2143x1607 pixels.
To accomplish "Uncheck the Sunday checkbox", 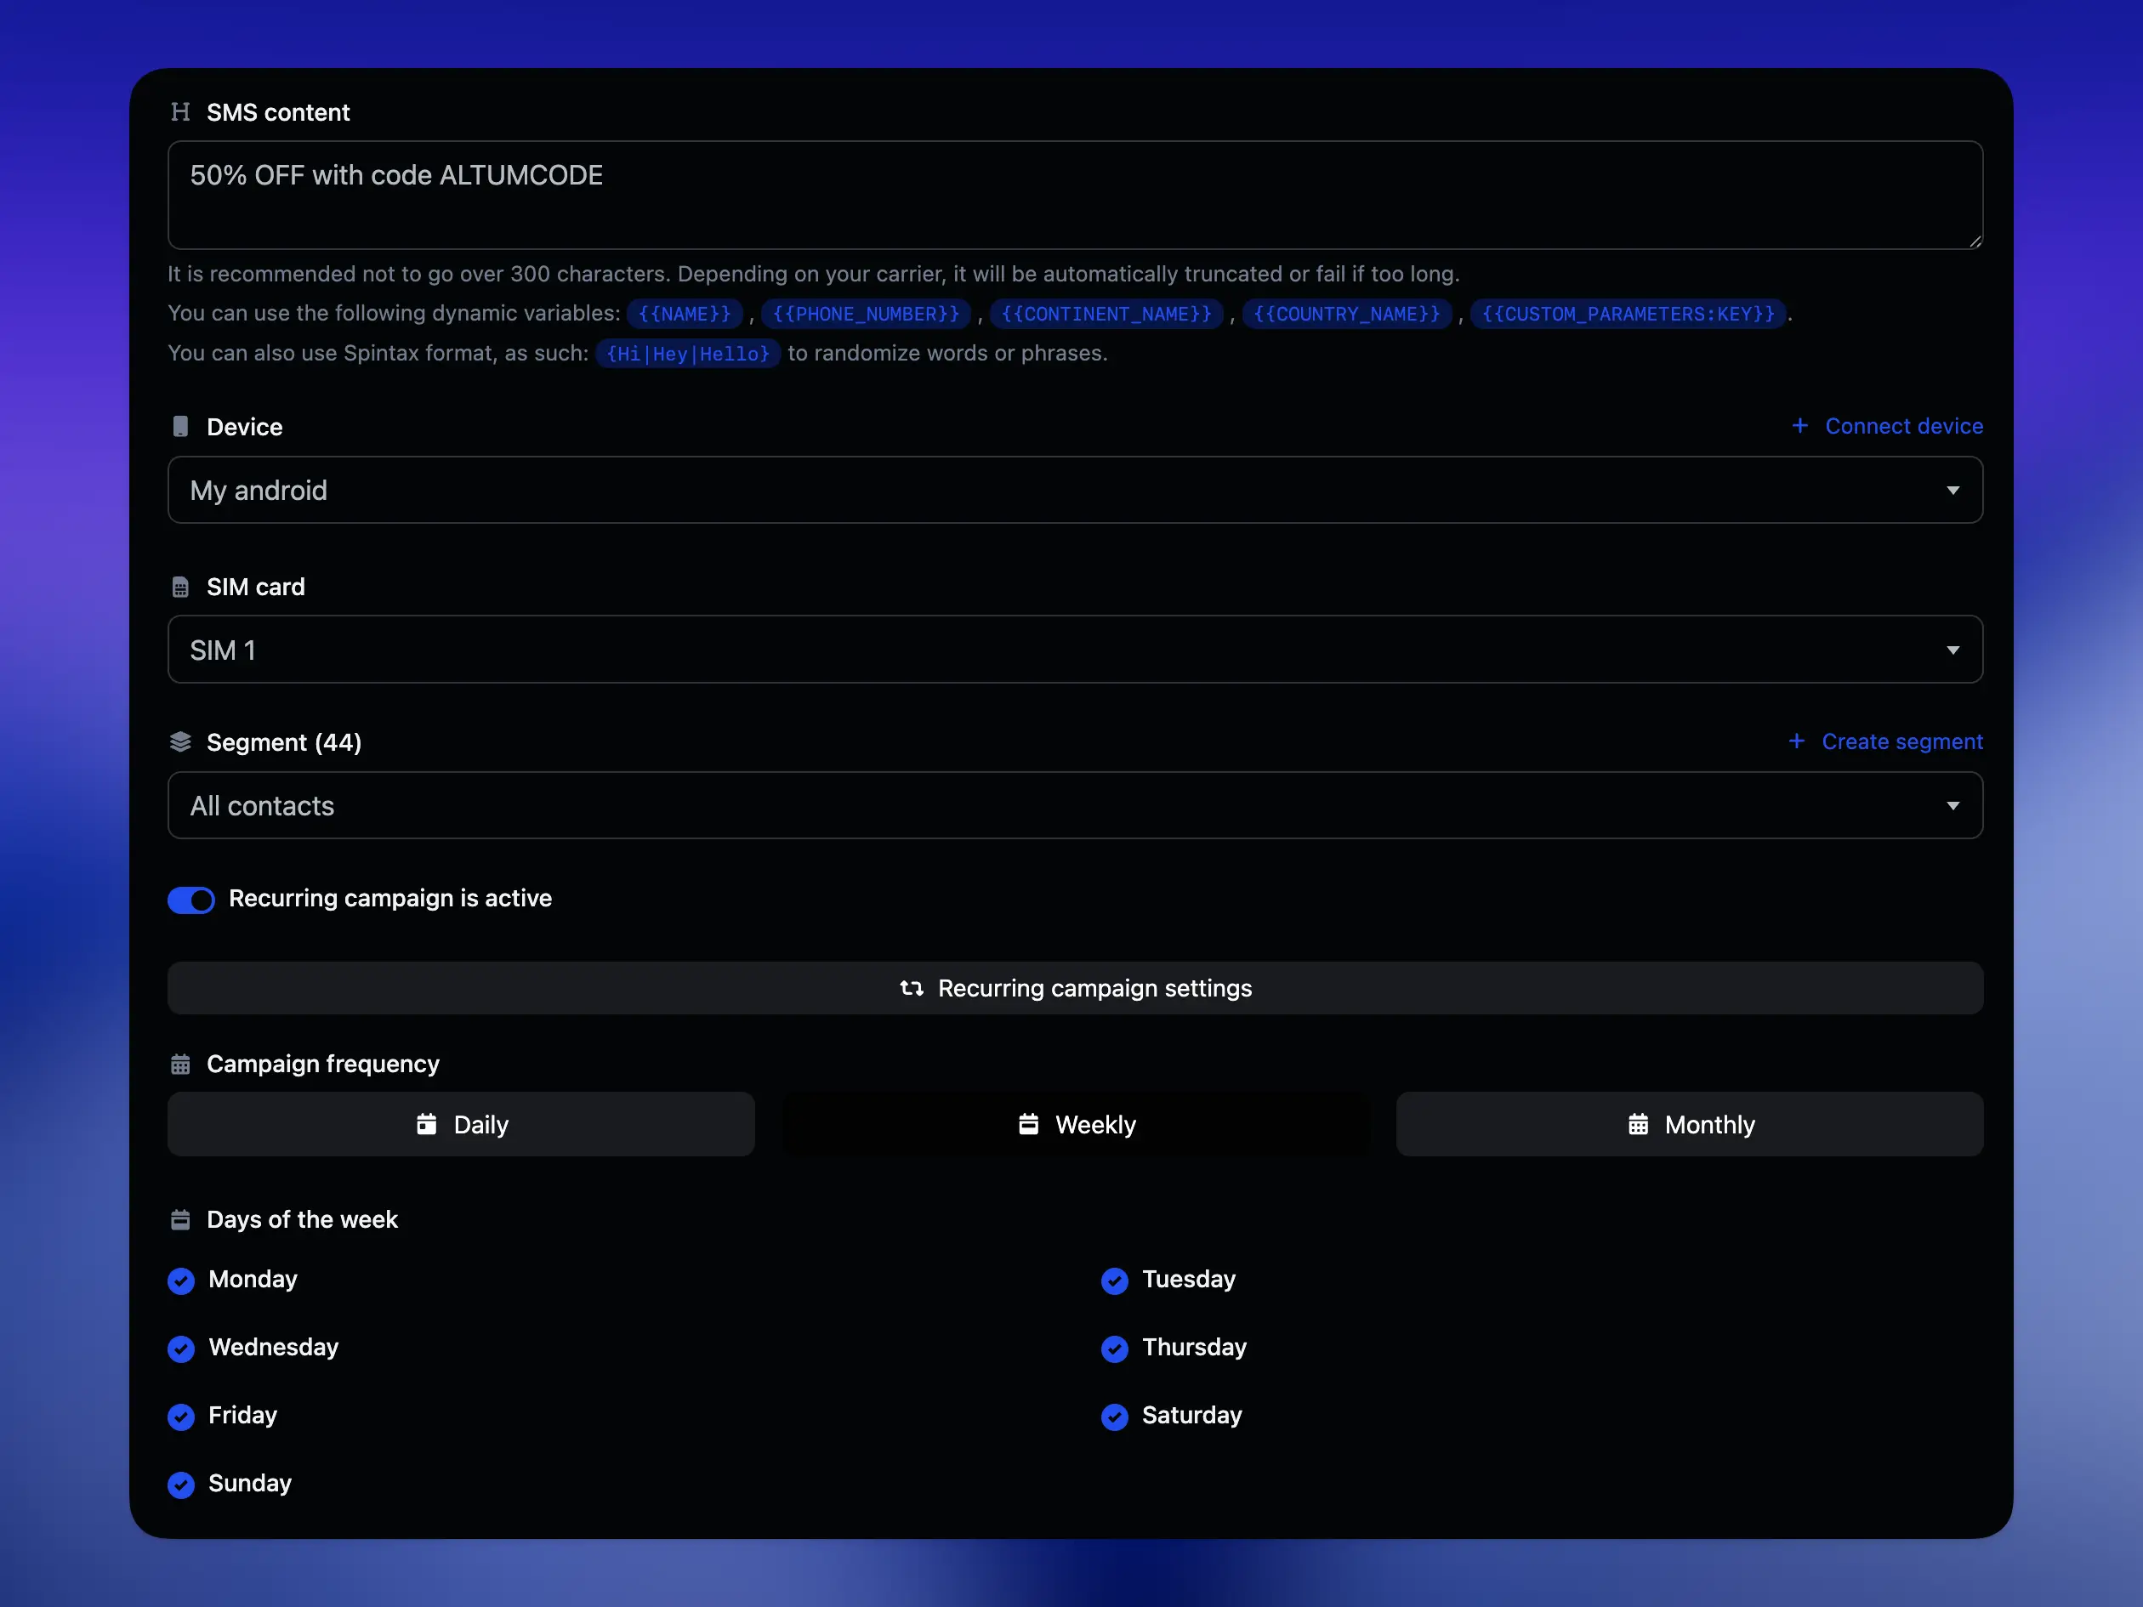I will coord(181,1485).
